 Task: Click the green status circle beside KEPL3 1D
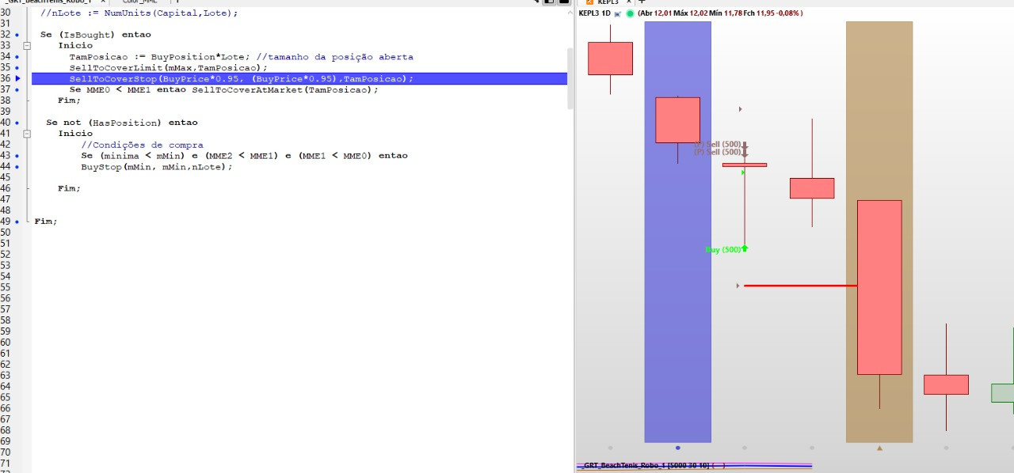[631, 13]
